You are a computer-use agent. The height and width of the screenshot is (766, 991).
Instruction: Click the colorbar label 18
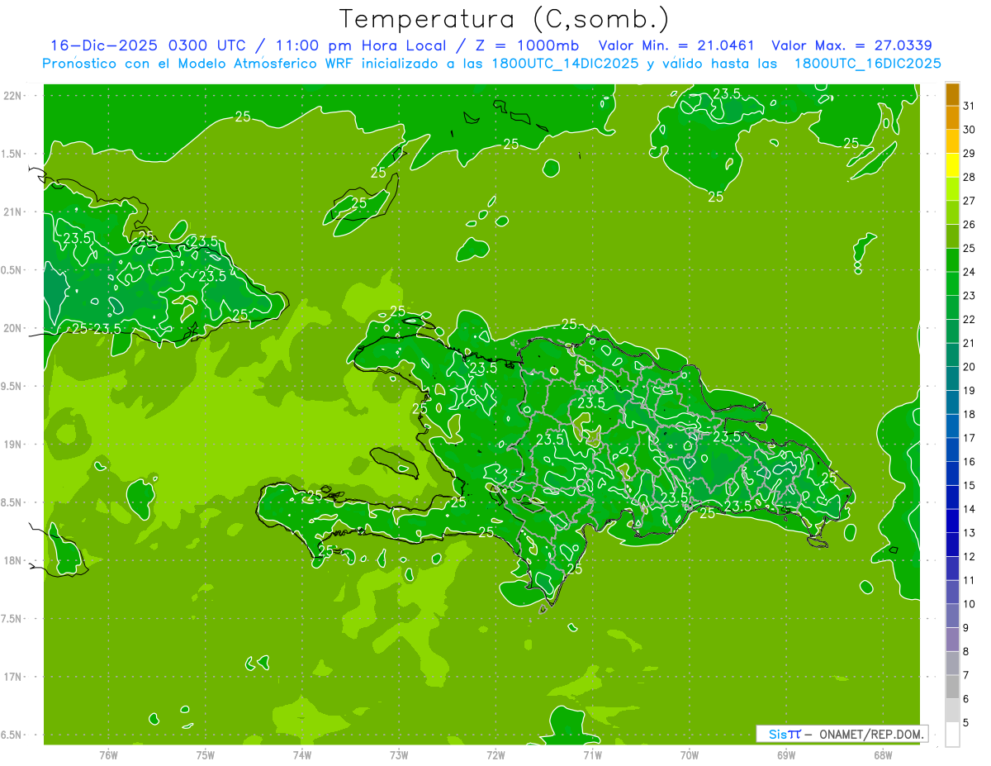pyautogui.click(x=970, y=414)
